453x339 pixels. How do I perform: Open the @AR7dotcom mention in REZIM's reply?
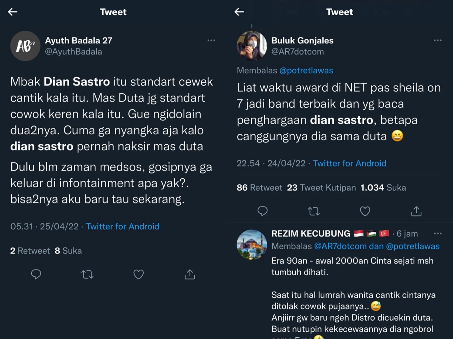pyautogui.click(x=340, y=246)
